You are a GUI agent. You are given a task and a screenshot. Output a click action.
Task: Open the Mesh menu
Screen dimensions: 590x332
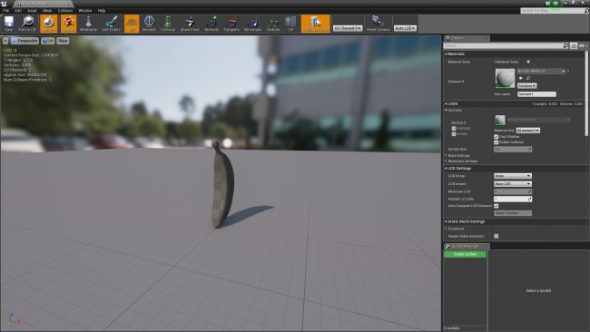pos(47,11)
